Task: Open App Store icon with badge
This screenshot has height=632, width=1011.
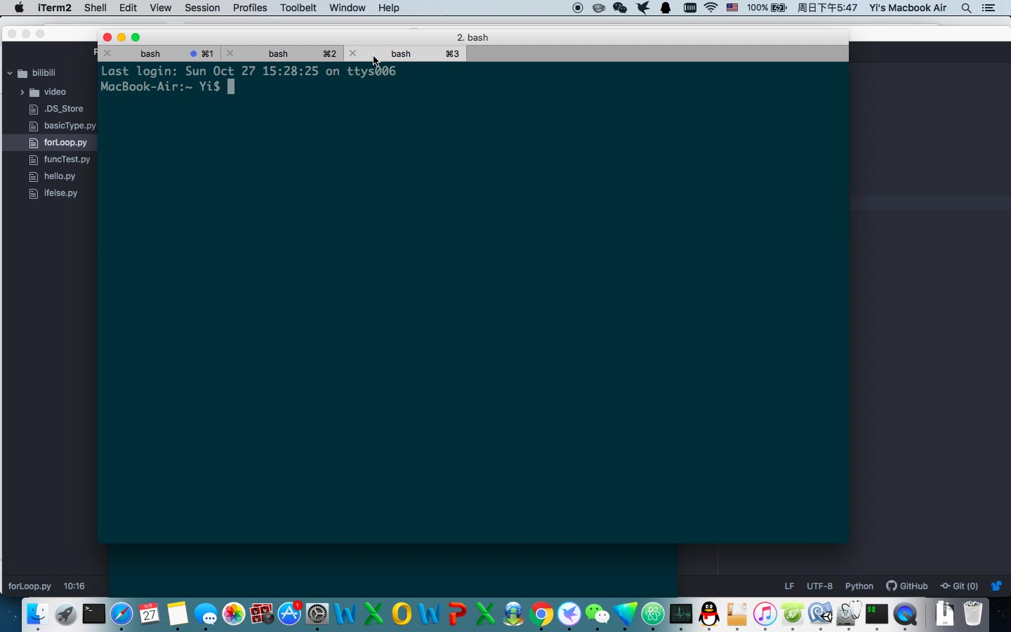Action: click(290, 614)
